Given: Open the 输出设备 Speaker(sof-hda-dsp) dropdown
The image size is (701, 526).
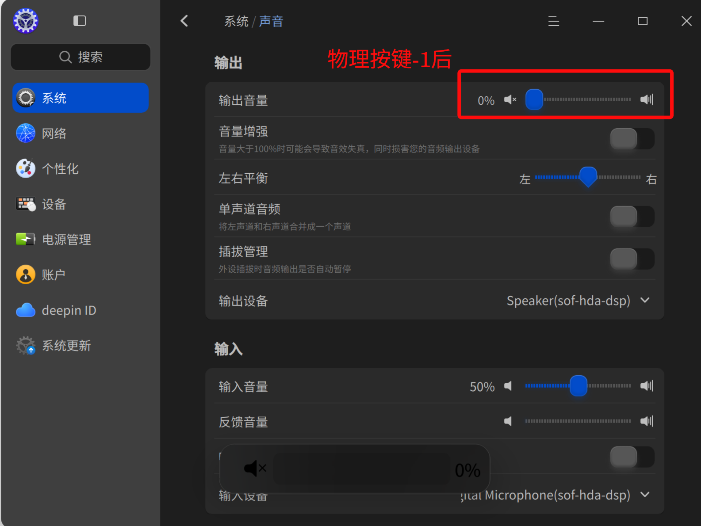Looking at the screenshot, I should [578, 301].
